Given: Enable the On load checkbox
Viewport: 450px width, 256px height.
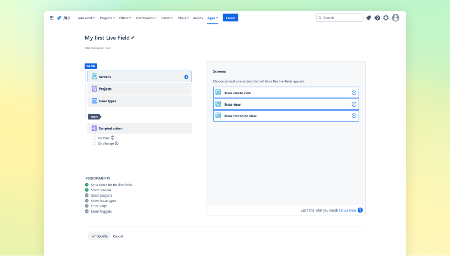Looking at the screenshot, I should point(94,138).
